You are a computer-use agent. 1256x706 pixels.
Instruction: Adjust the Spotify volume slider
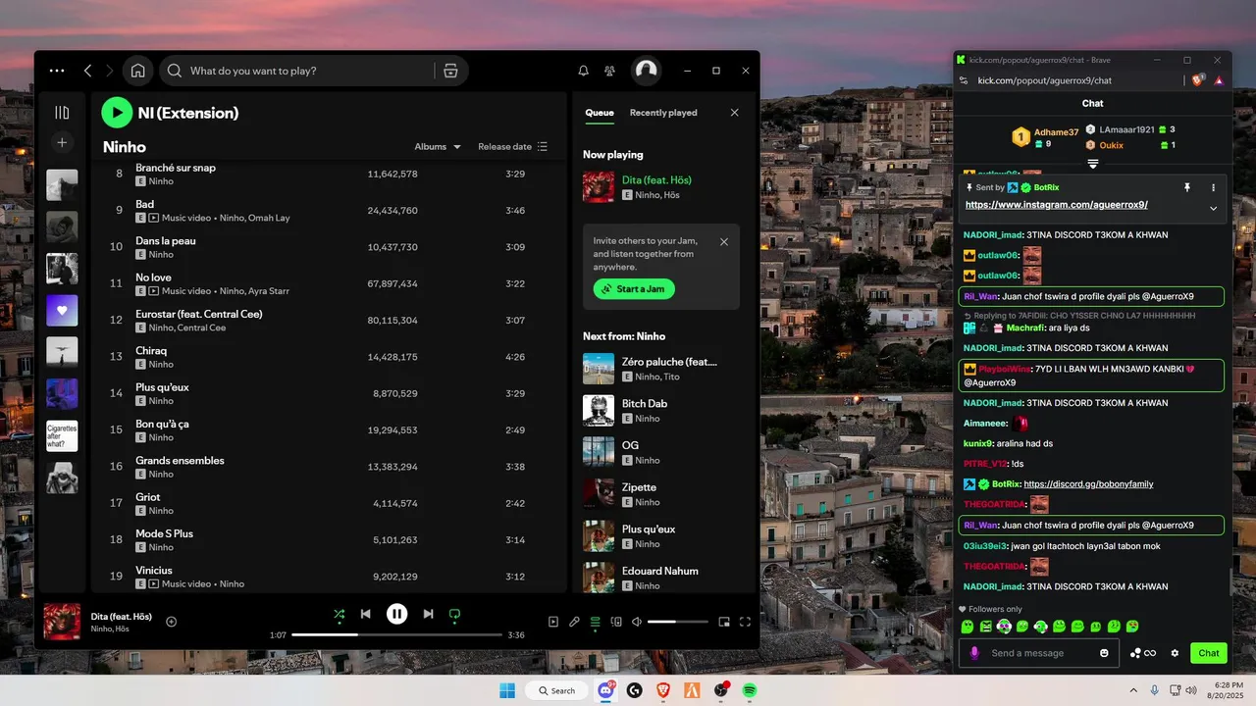click(678, 622)
